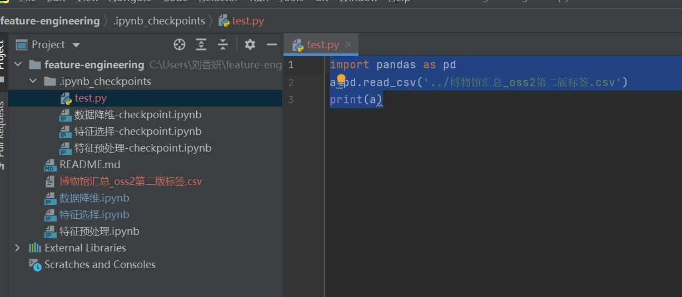This screenshot has width=682, height=297.
Task: Open Project panel settings gear
Action: tap(250, 45)
